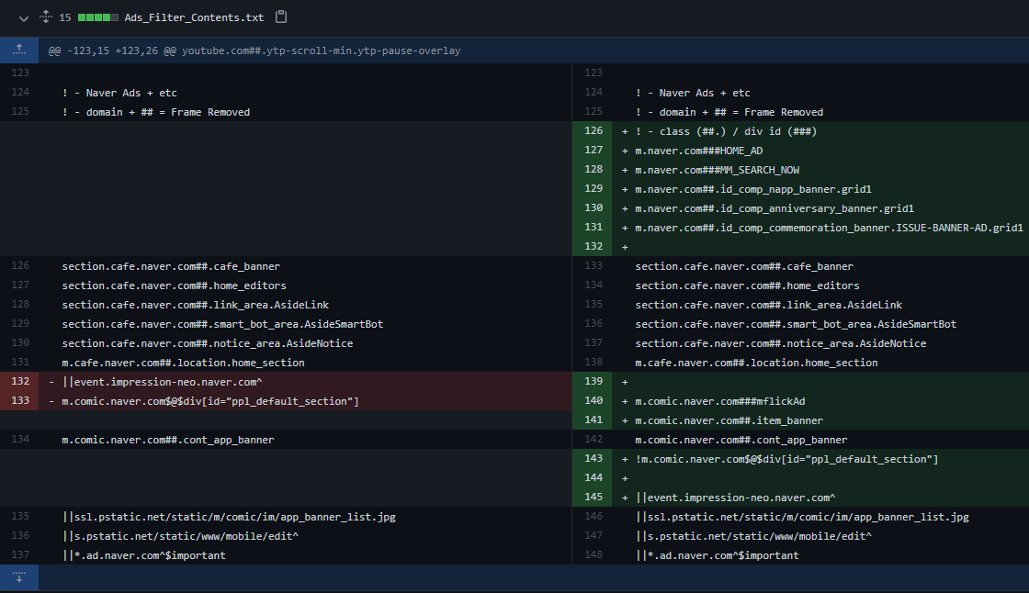1029x593 pixels.
Task: Select added line number 127
Action: pos(594,150)
